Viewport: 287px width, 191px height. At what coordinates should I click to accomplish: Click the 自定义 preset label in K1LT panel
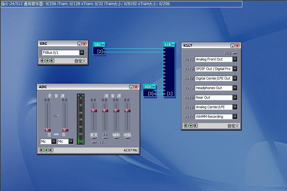click(x=233, y=126)
